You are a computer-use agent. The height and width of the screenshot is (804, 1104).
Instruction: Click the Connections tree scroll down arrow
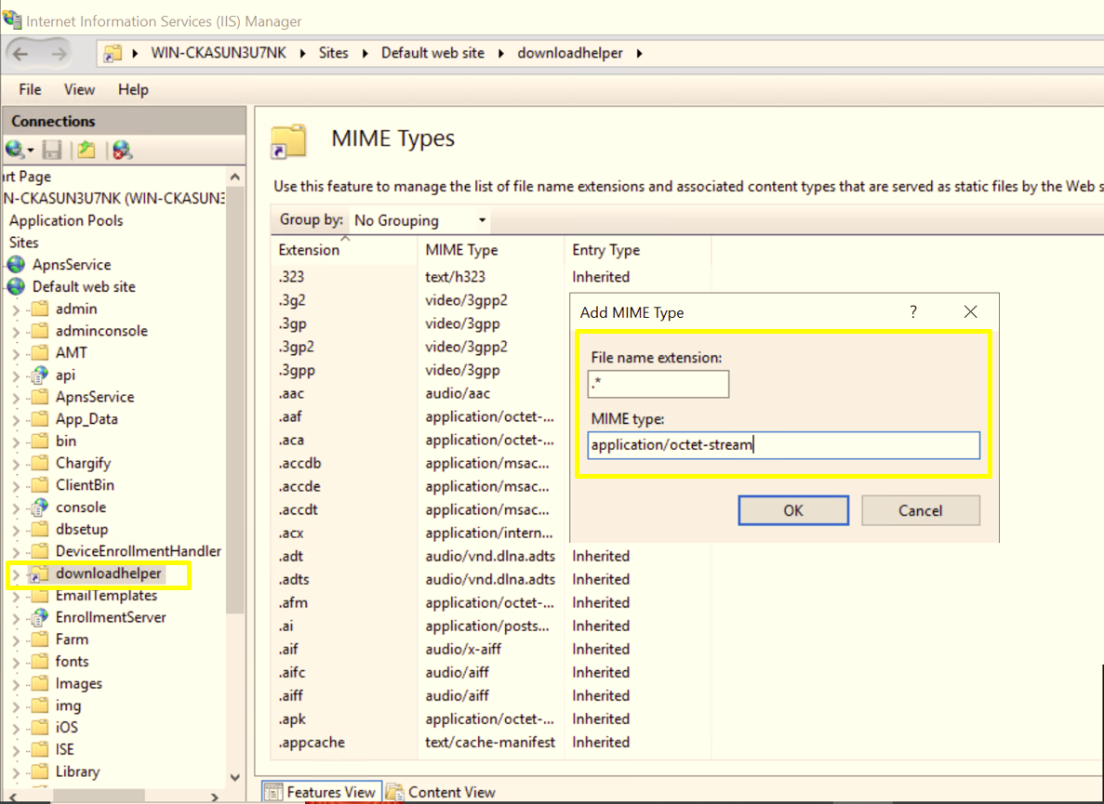[234, 777]
